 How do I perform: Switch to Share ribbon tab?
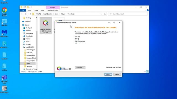[x=36, y=10]
